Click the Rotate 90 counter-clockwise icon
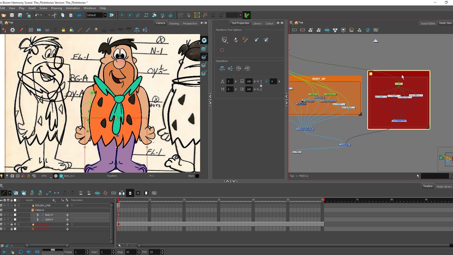 pyautogui.click(x=247, y=68)
